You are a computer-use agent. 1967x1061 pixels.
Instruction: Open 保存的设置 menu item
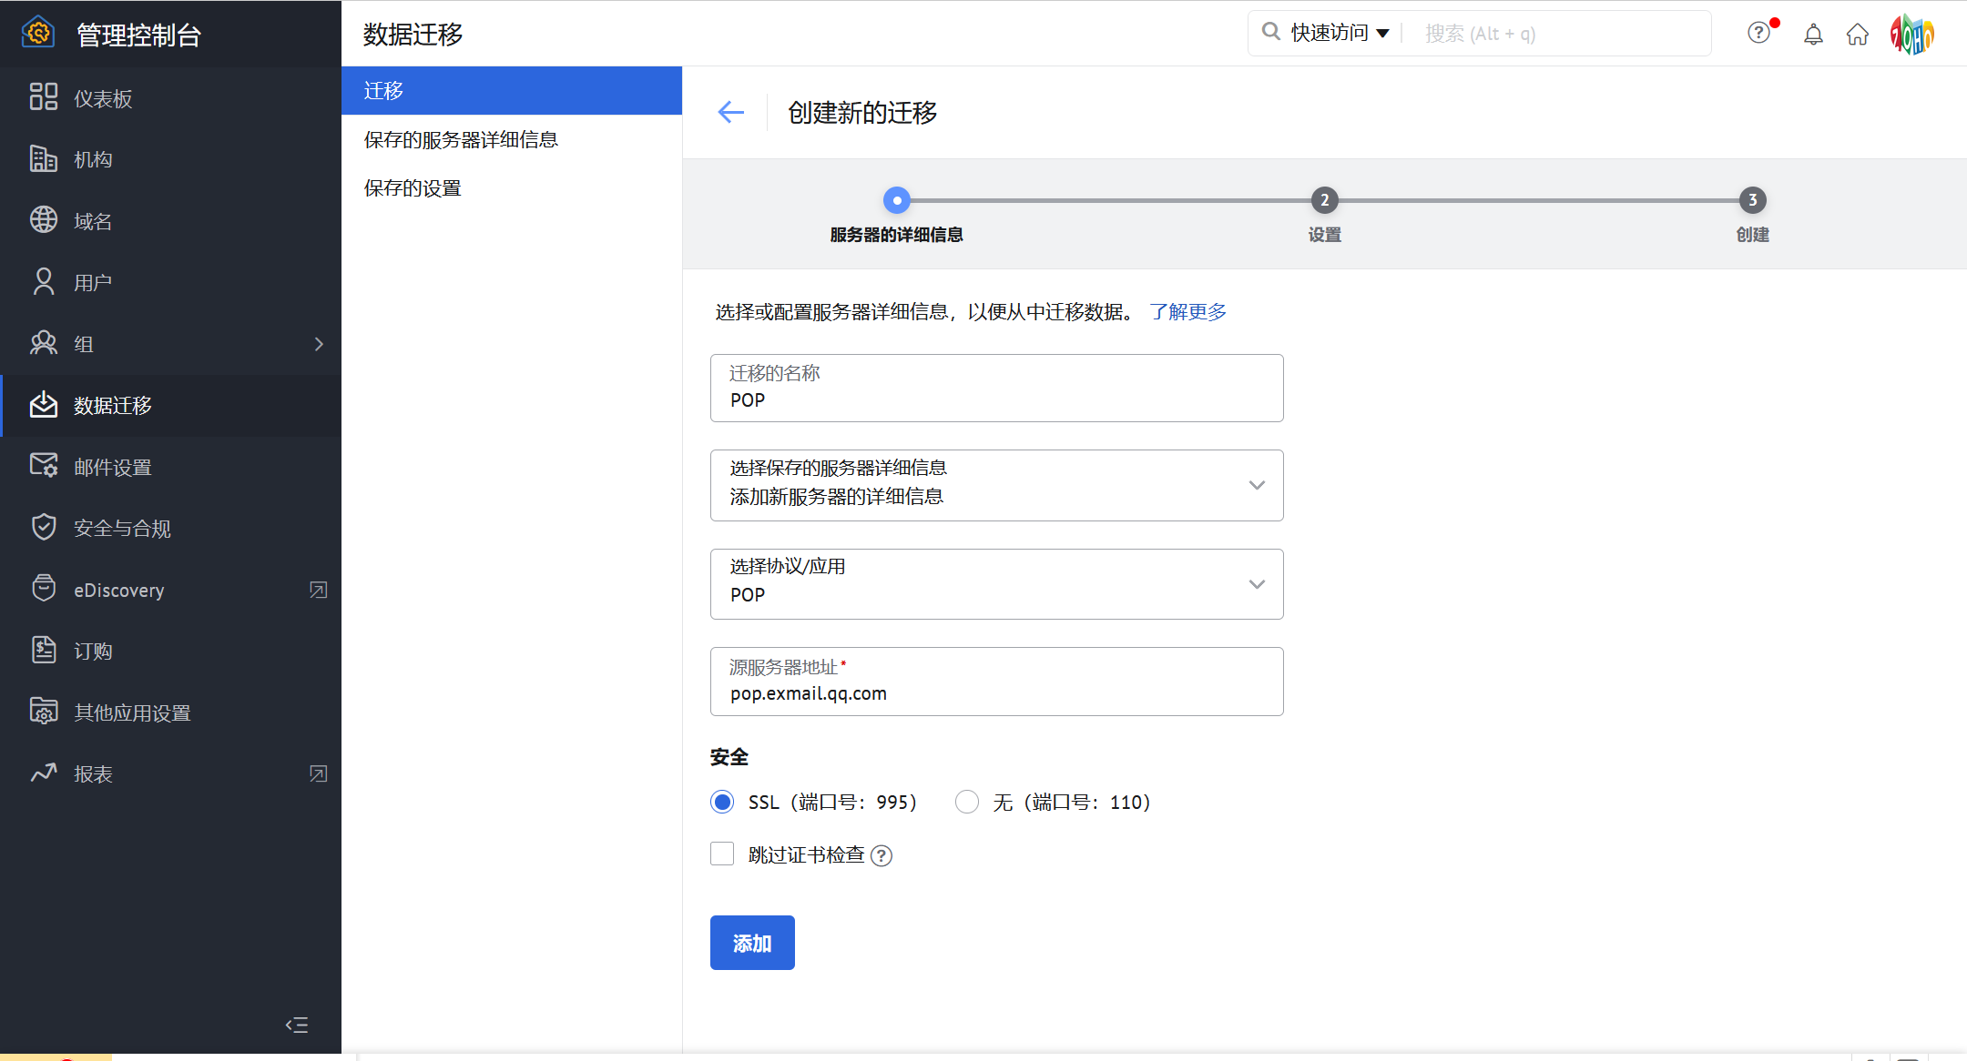pos(413,188)
